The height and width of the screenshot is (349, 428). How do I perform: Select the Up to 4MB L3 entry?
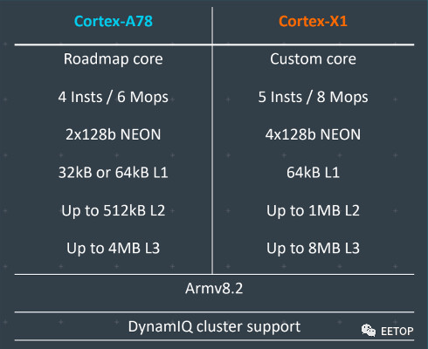[114, 249]
